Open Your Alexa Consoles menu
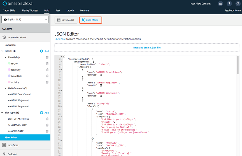The height and width of the screenshot is (156, 242). [x=200, y=4]
